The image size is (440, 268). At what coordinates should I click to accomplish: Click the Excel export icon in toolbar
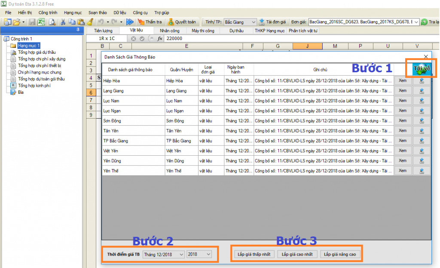(x=41, y=22)
